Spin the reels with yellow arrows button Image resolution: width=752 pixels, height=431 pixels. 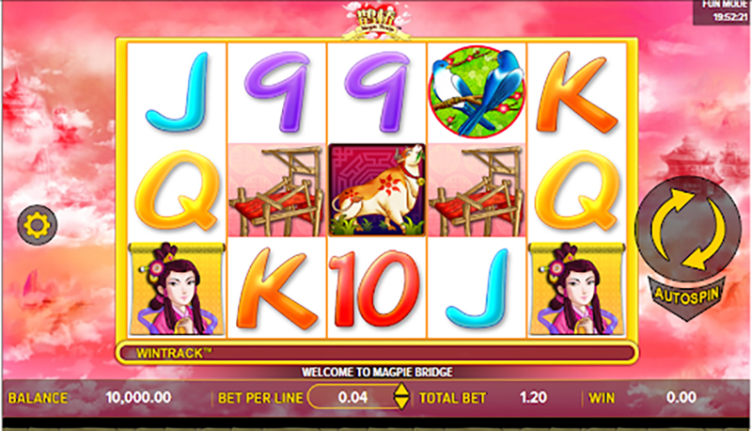pyautogui.click(x=687, y=229)
